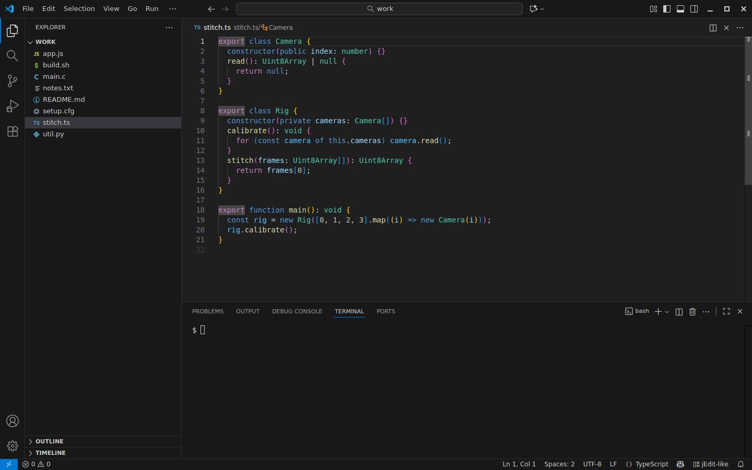Switch to the Problems tab
The width and height of the screenshot is (752, 470).
coord(208,311)
